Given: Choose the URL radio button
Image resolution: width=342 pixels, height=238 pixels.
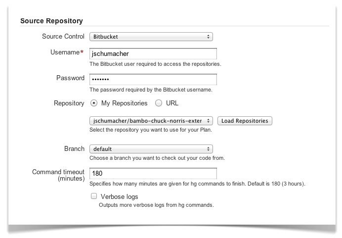Looking at the screenshot, I should pos(159,103).
